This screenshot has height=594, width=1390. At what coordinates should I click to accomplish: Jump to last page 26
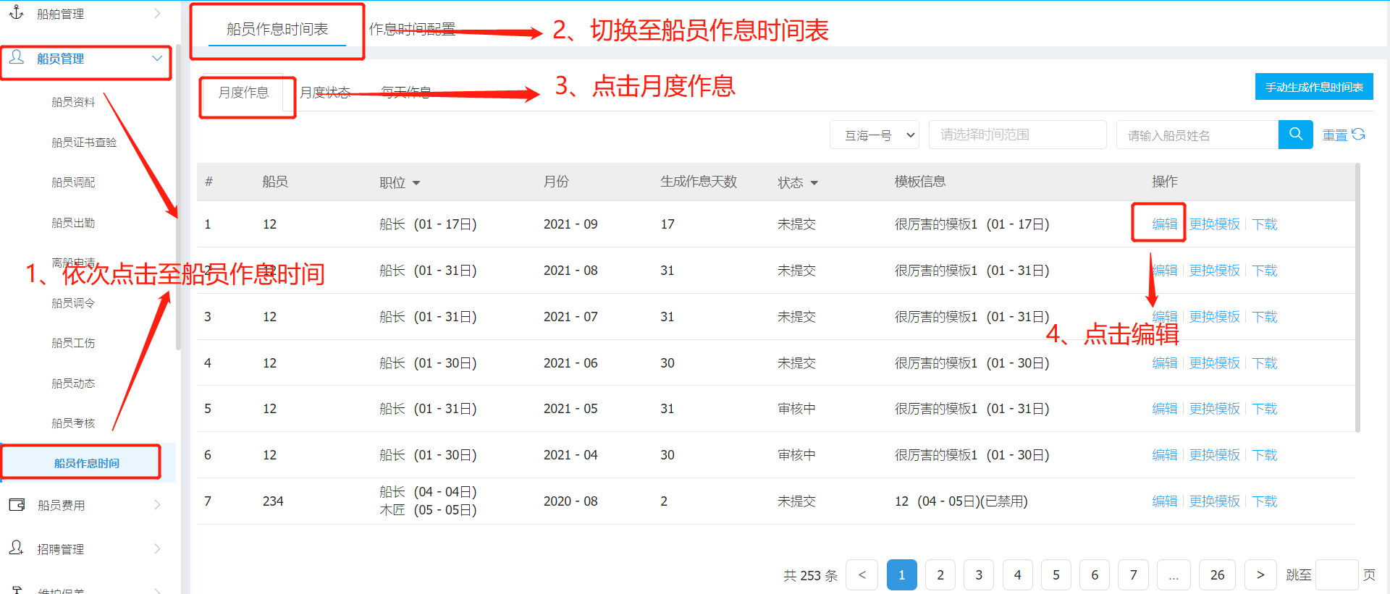click(1218, 575)
